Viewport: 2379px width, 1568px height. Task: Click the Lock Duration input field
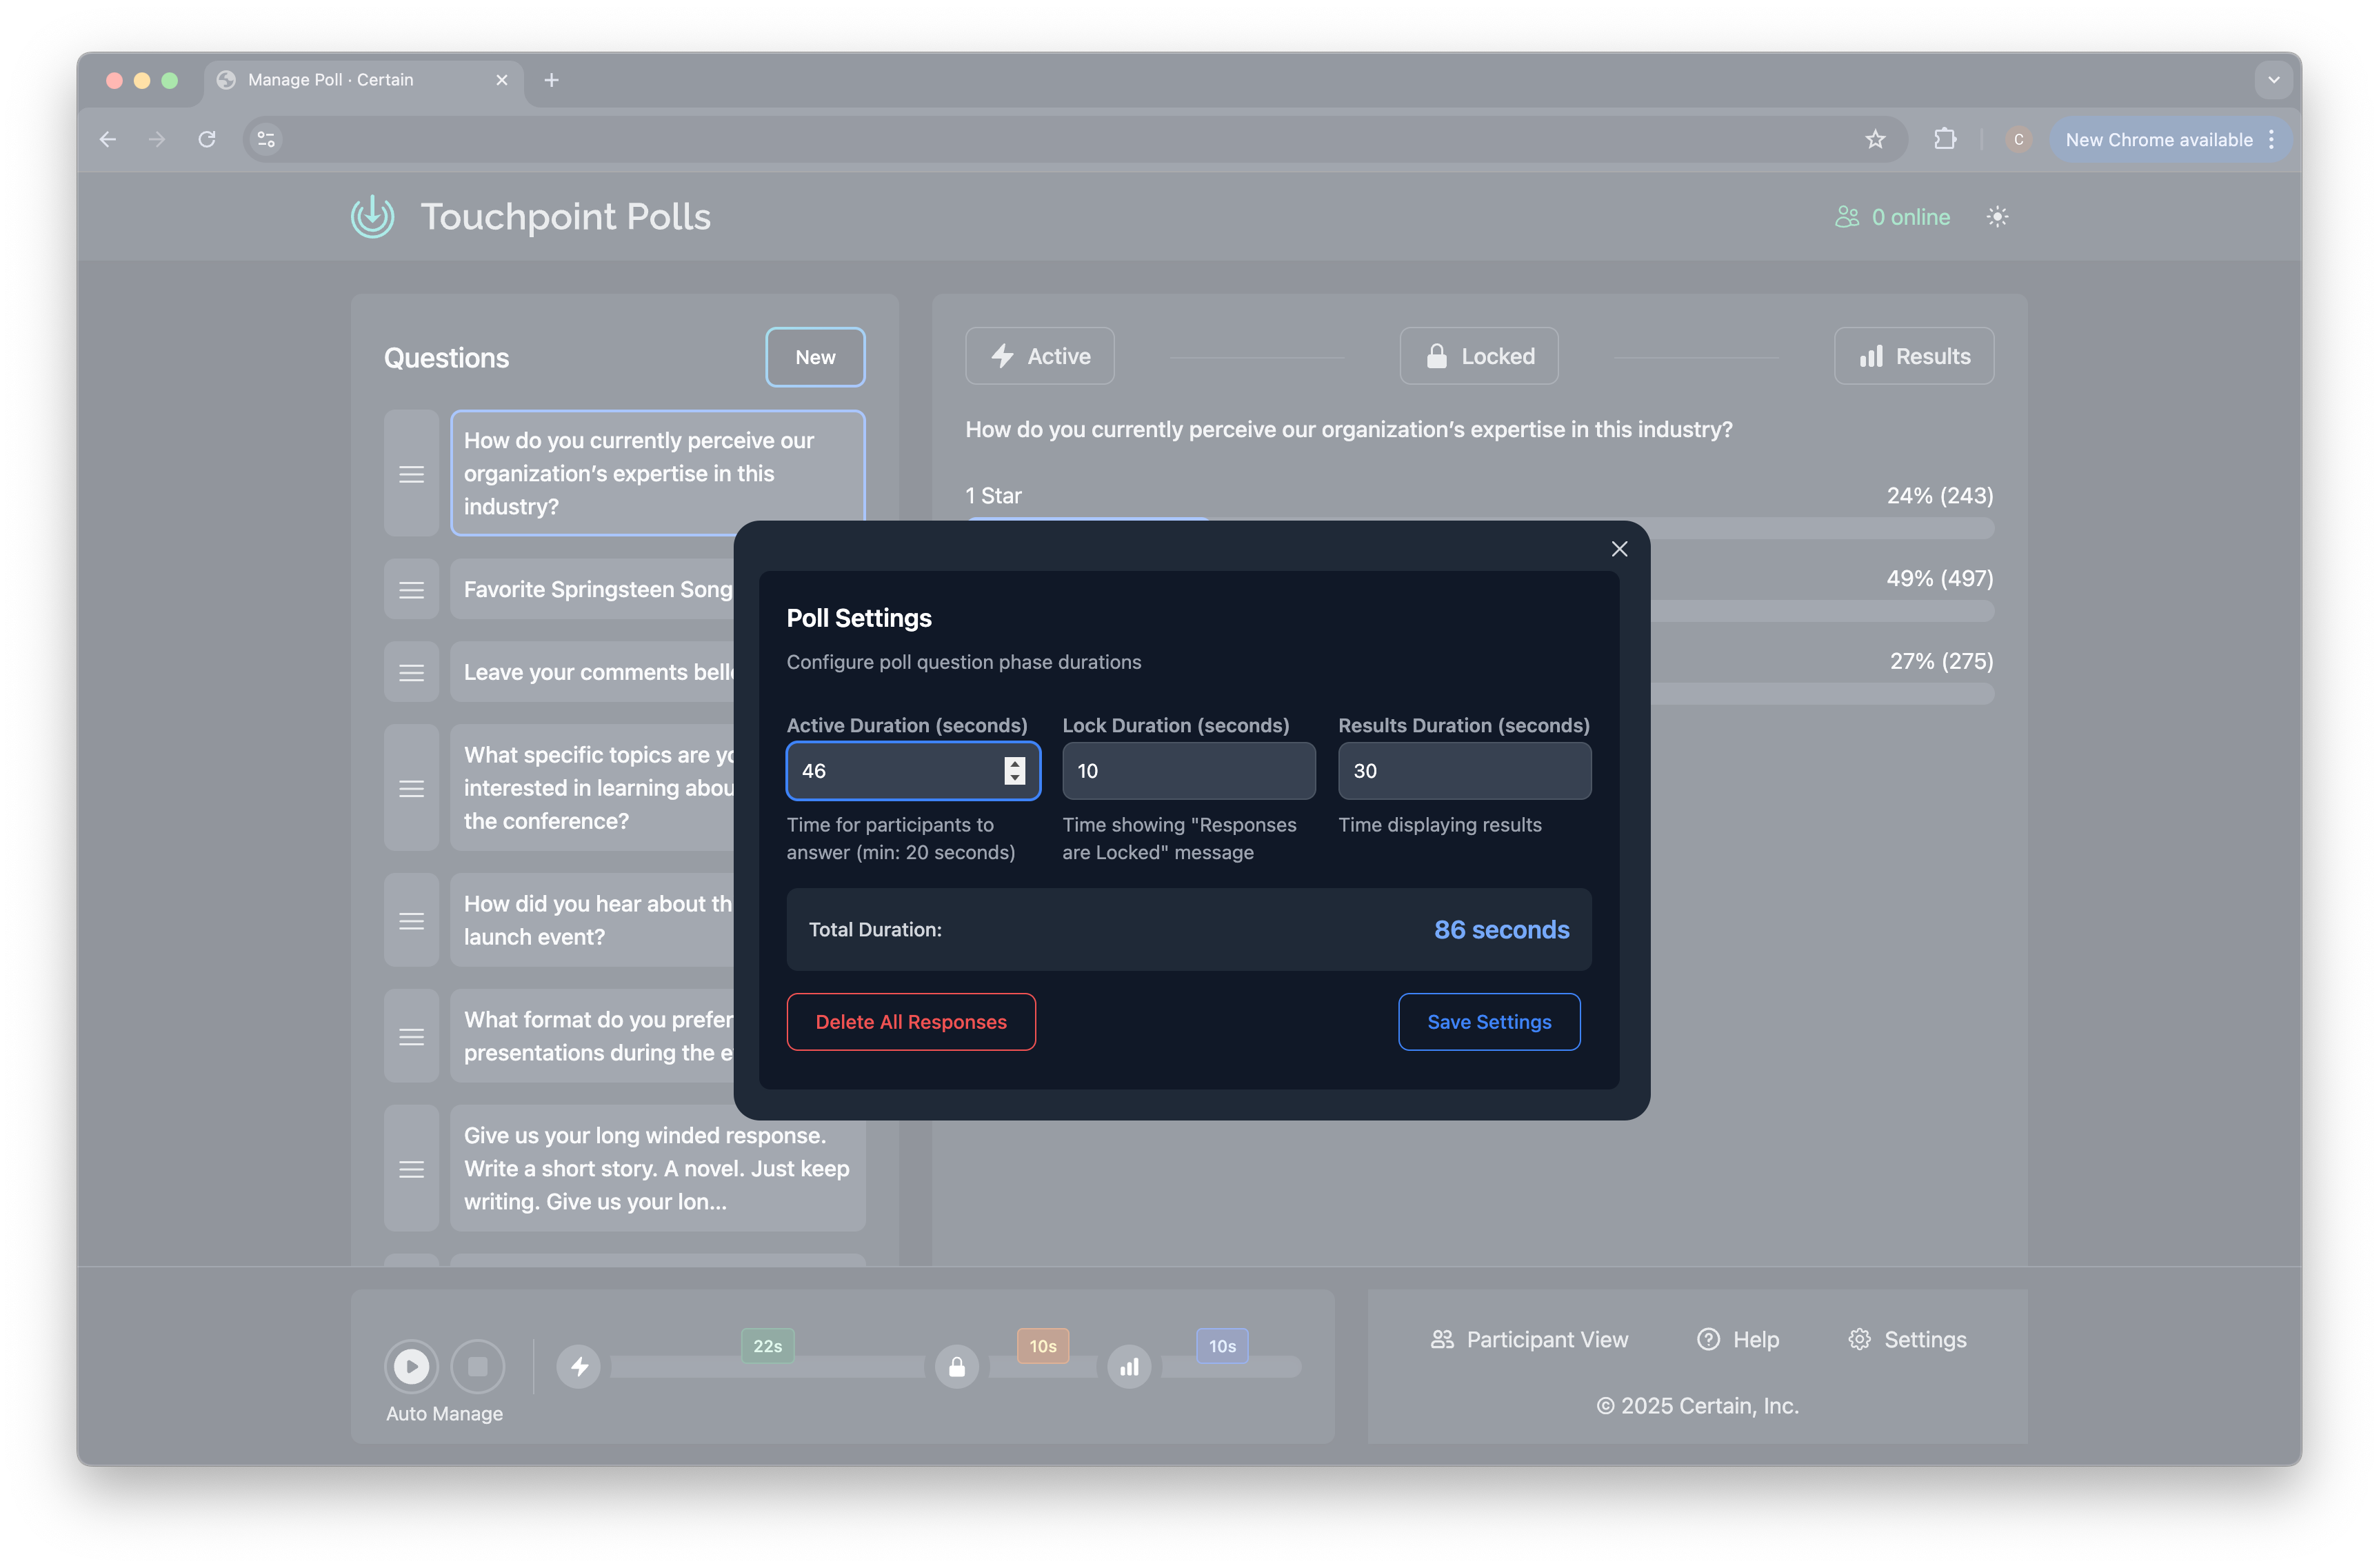(1188, 771)
